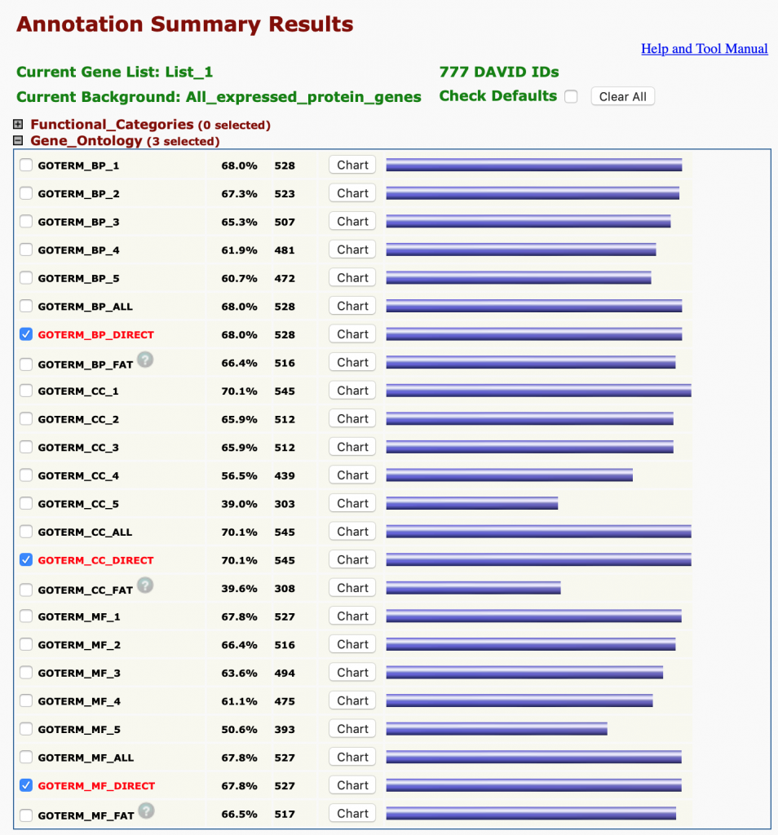
Task: Uncheck the GOTERM_CC_DIRECT checkbox
Action: pos(26,560)
